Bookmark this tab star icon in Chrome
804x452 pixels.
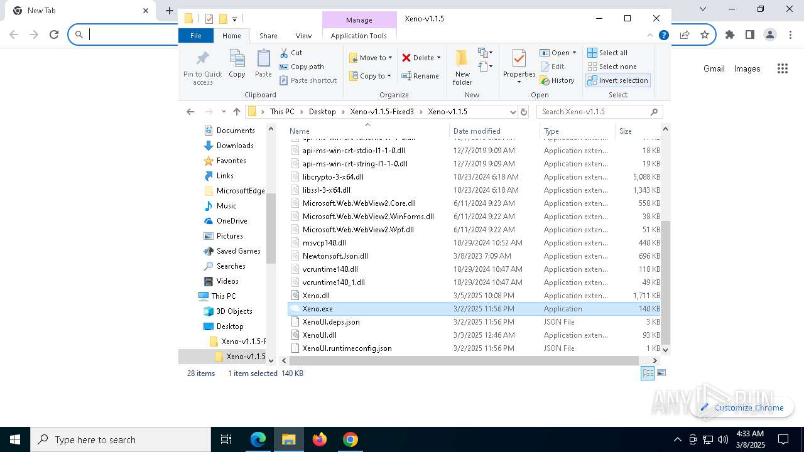click(705, 35)
